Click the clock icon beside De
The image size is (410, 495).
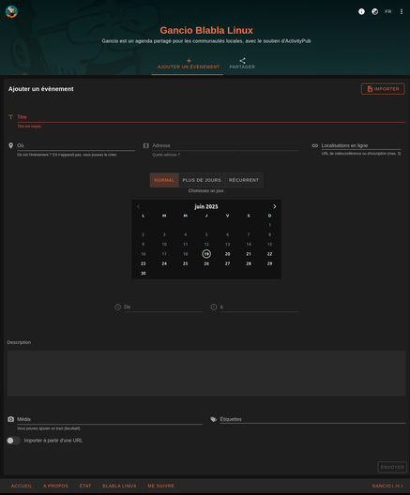(118, 307)
